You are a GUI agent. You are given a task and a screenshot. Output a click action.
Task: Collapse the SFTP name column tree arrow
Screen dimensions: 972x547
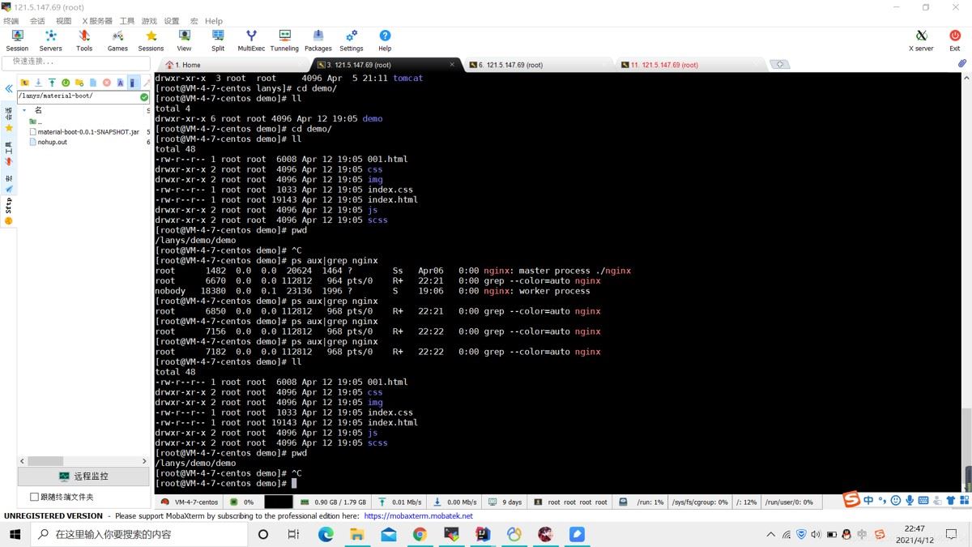click(24, 110)
